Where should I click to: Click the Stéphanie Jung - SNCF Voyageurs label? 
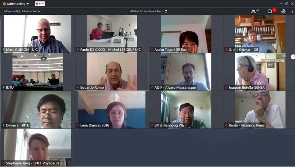click(x=32, y=163)
